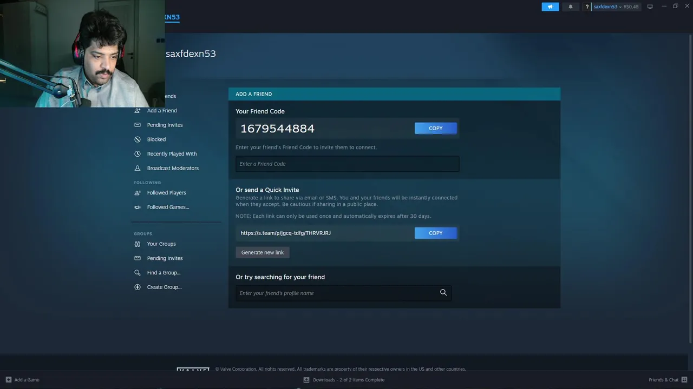Click the clock icon for Recently Played With
Viewport: 693px width, 389px height.
(138, 154)
